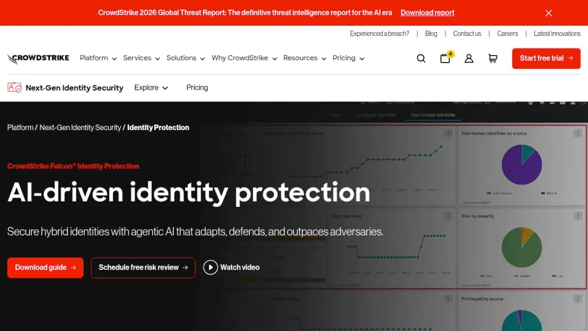Viewport: 588px width, 331px height.
Task: Expand the Platform menu
Action: coord(98,58)
